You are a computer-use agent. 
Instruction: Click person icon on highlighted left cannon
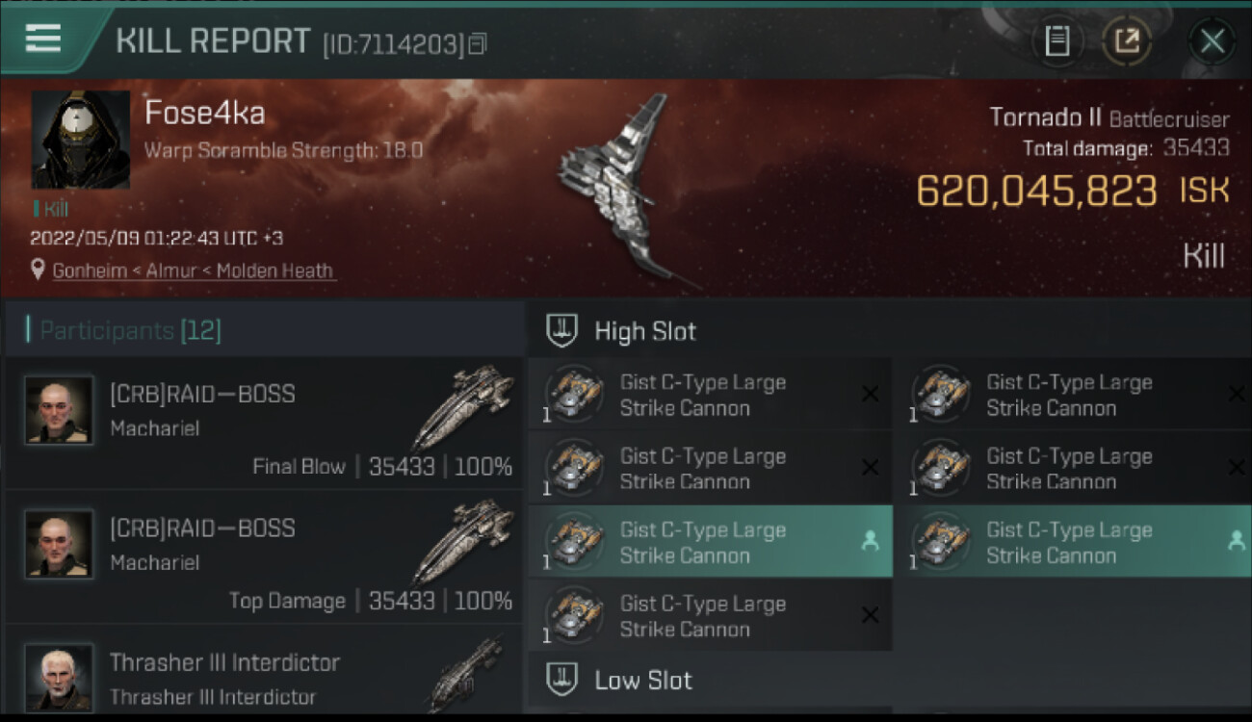[x=870, y=542]
